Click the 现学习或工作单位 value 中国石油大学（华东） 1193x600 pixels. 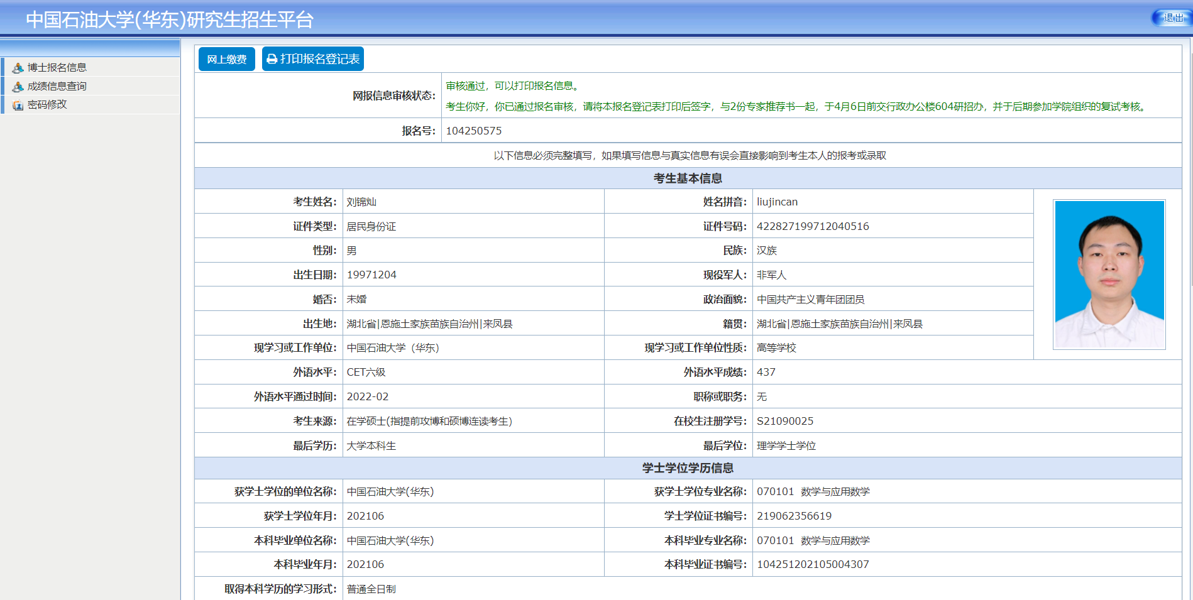393,347
